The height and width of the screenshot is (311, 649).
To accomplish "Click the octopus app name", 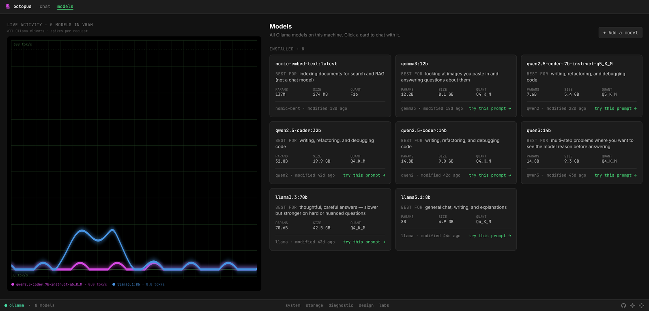I will click(x=22, y=6).
